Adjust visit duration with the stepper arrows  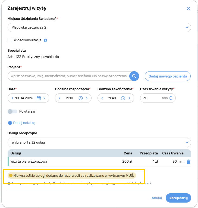tap(171, 98)
